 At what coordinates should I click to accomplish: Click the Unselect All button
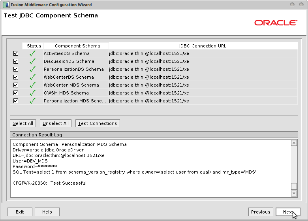click(56, 123)
